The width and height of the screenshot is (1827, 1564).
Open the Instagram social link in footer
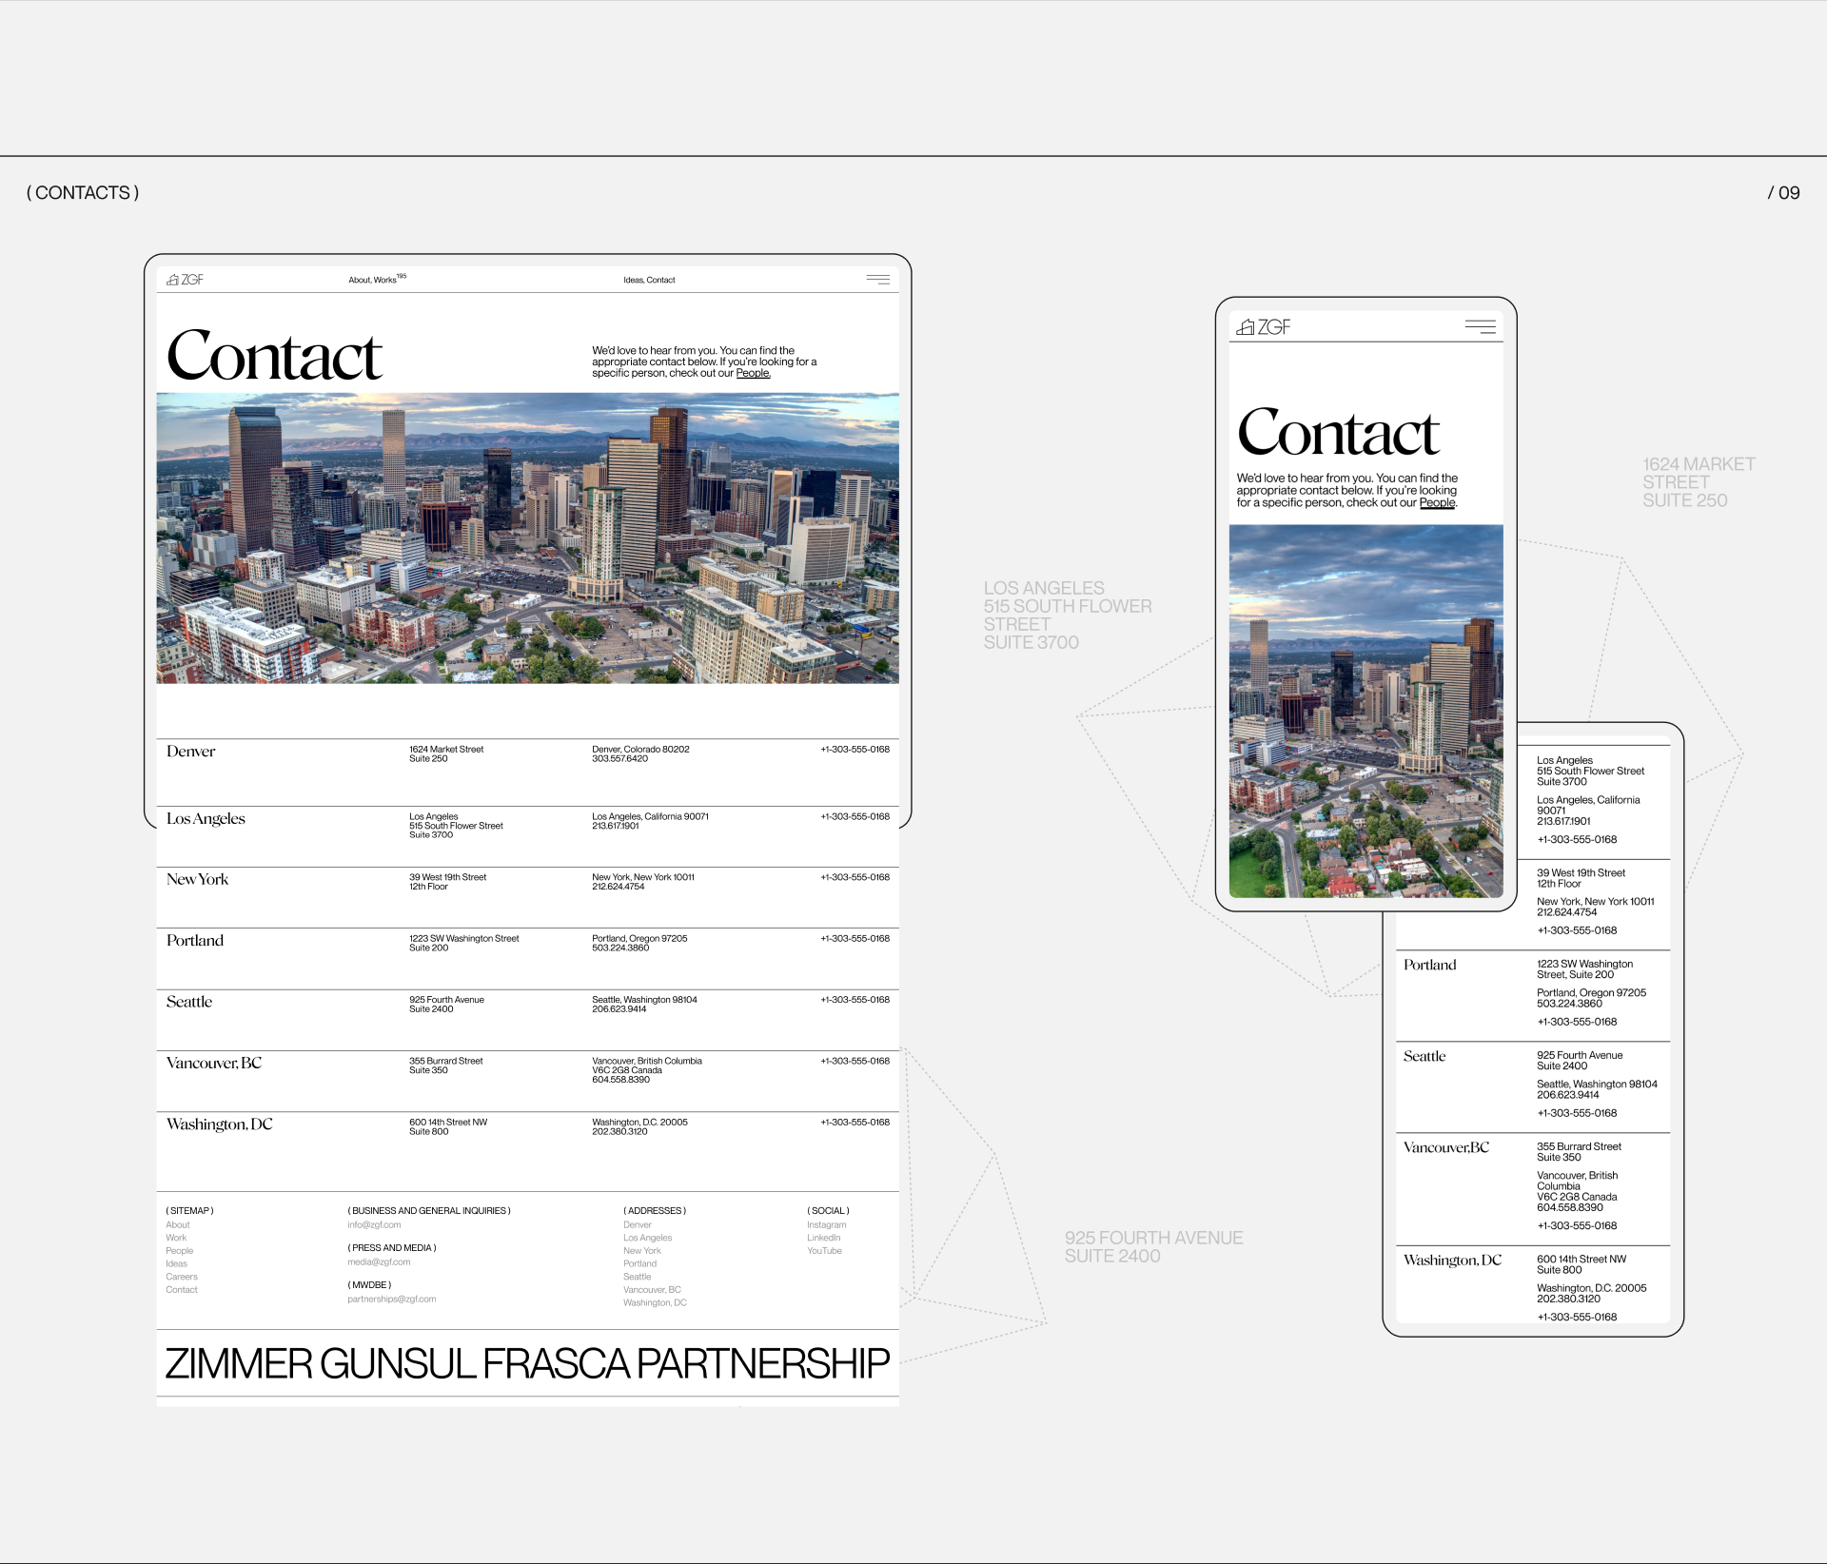(x=826, y=1225)
